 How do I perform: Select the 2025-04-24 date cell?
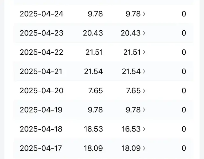click(41, 14)
